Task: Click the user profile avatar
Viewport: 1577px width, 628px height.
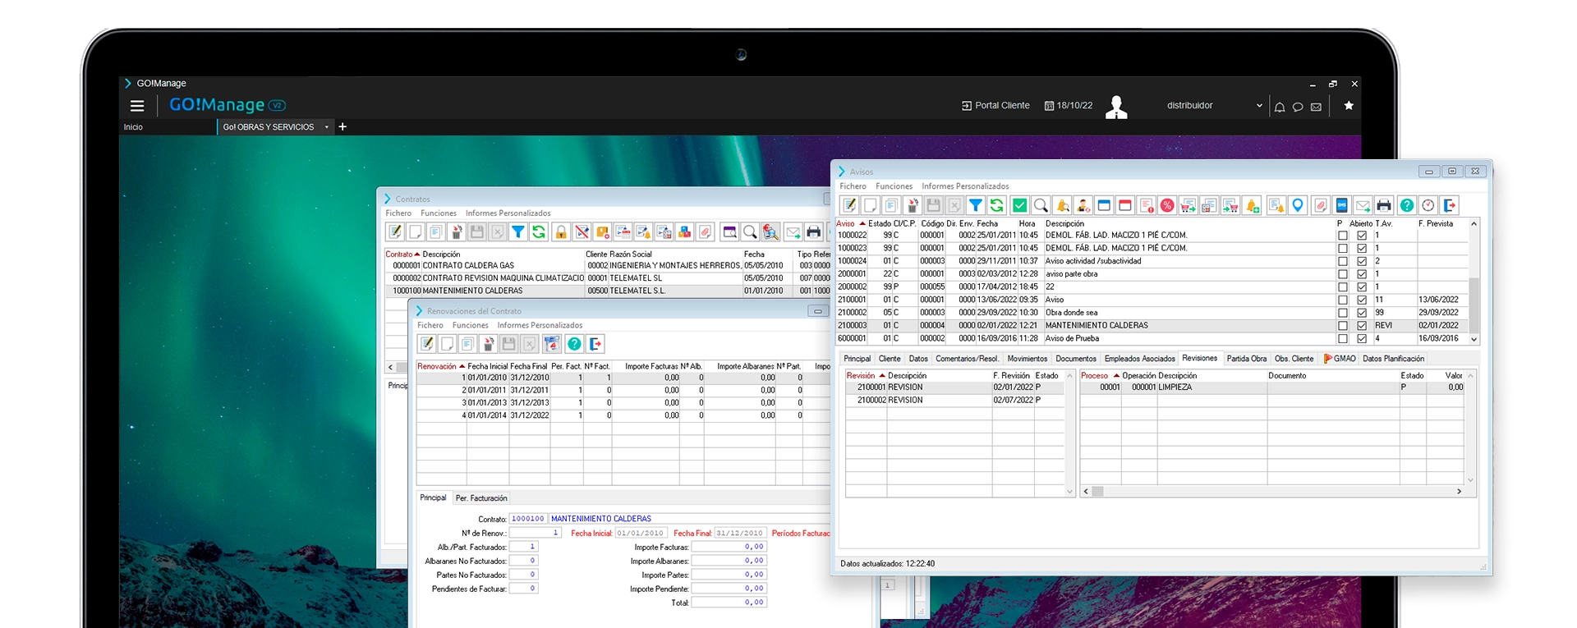Action: tap(1116, 107)
